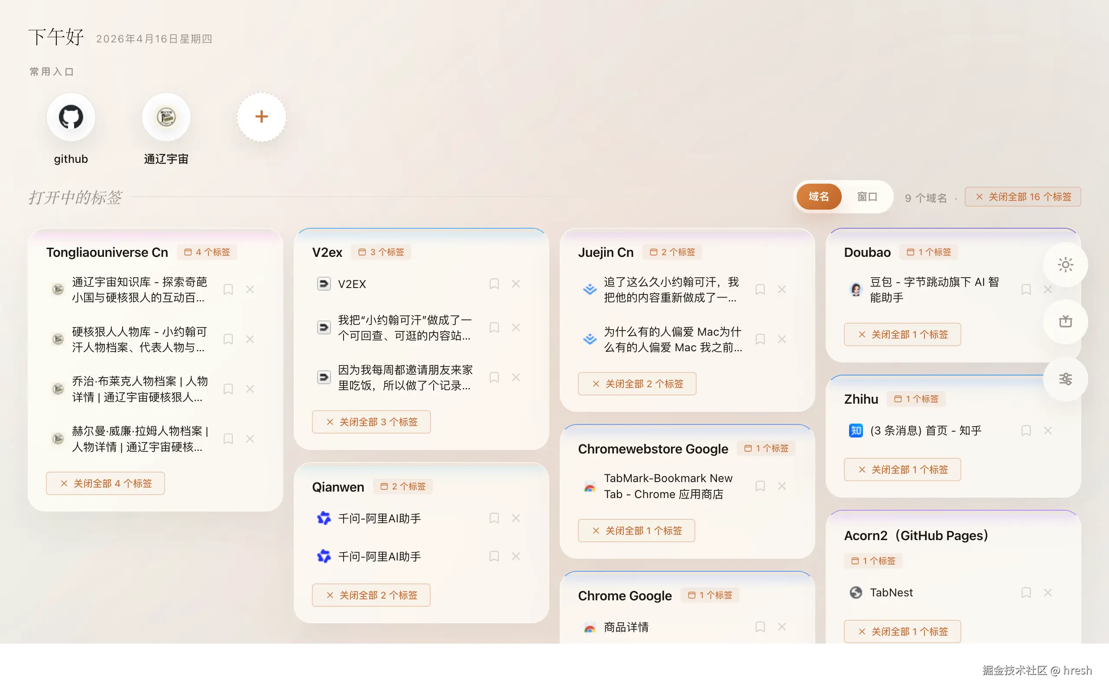Viewport: 1109px width, 693px height.
Task: Click the sun icon to switch theme
Action: [1065, 265]
